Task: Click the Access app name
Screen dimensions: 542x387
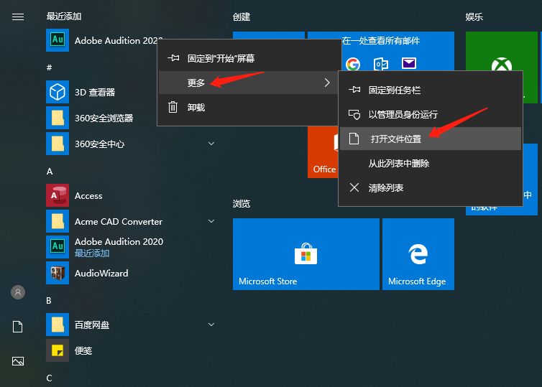Action: click(88, 196)
